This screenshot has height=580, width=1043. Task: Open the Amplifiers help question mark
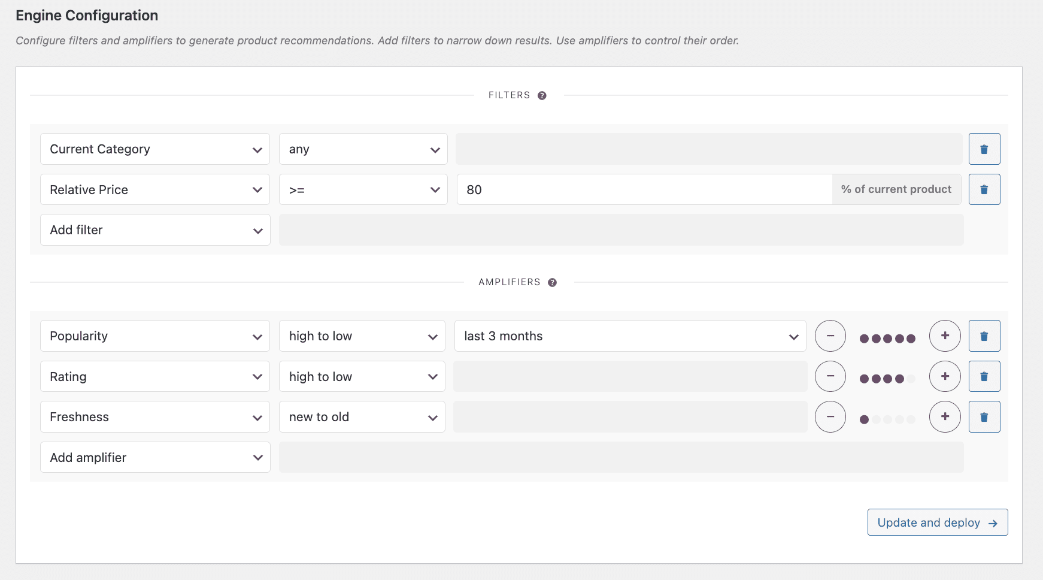pos(552,282)
